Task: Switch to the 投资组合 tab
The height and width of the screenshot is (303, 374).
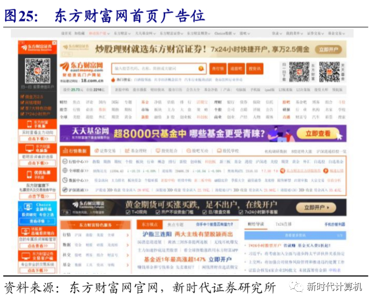Action: click(167, 151)
